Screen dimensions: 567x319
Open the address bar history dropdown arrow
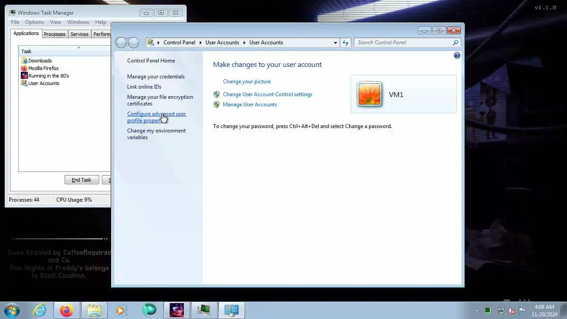(x=335, y=43)
